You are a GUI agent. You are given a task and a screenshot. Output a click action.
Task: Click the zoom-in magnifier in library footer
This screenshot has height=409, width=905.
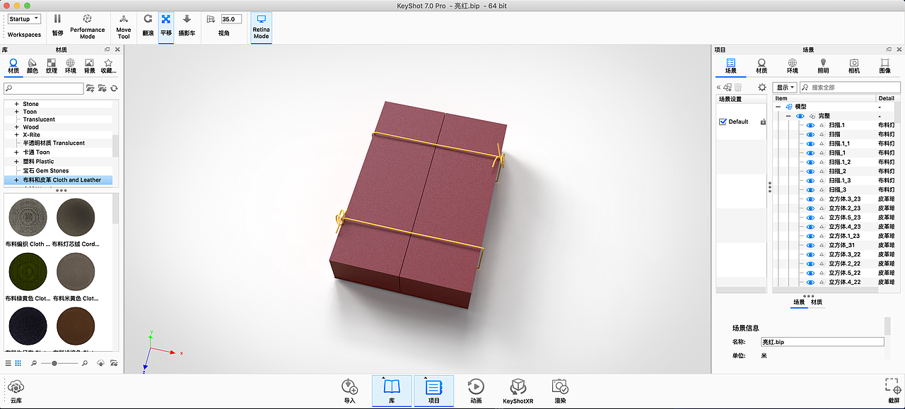(85, 363)
